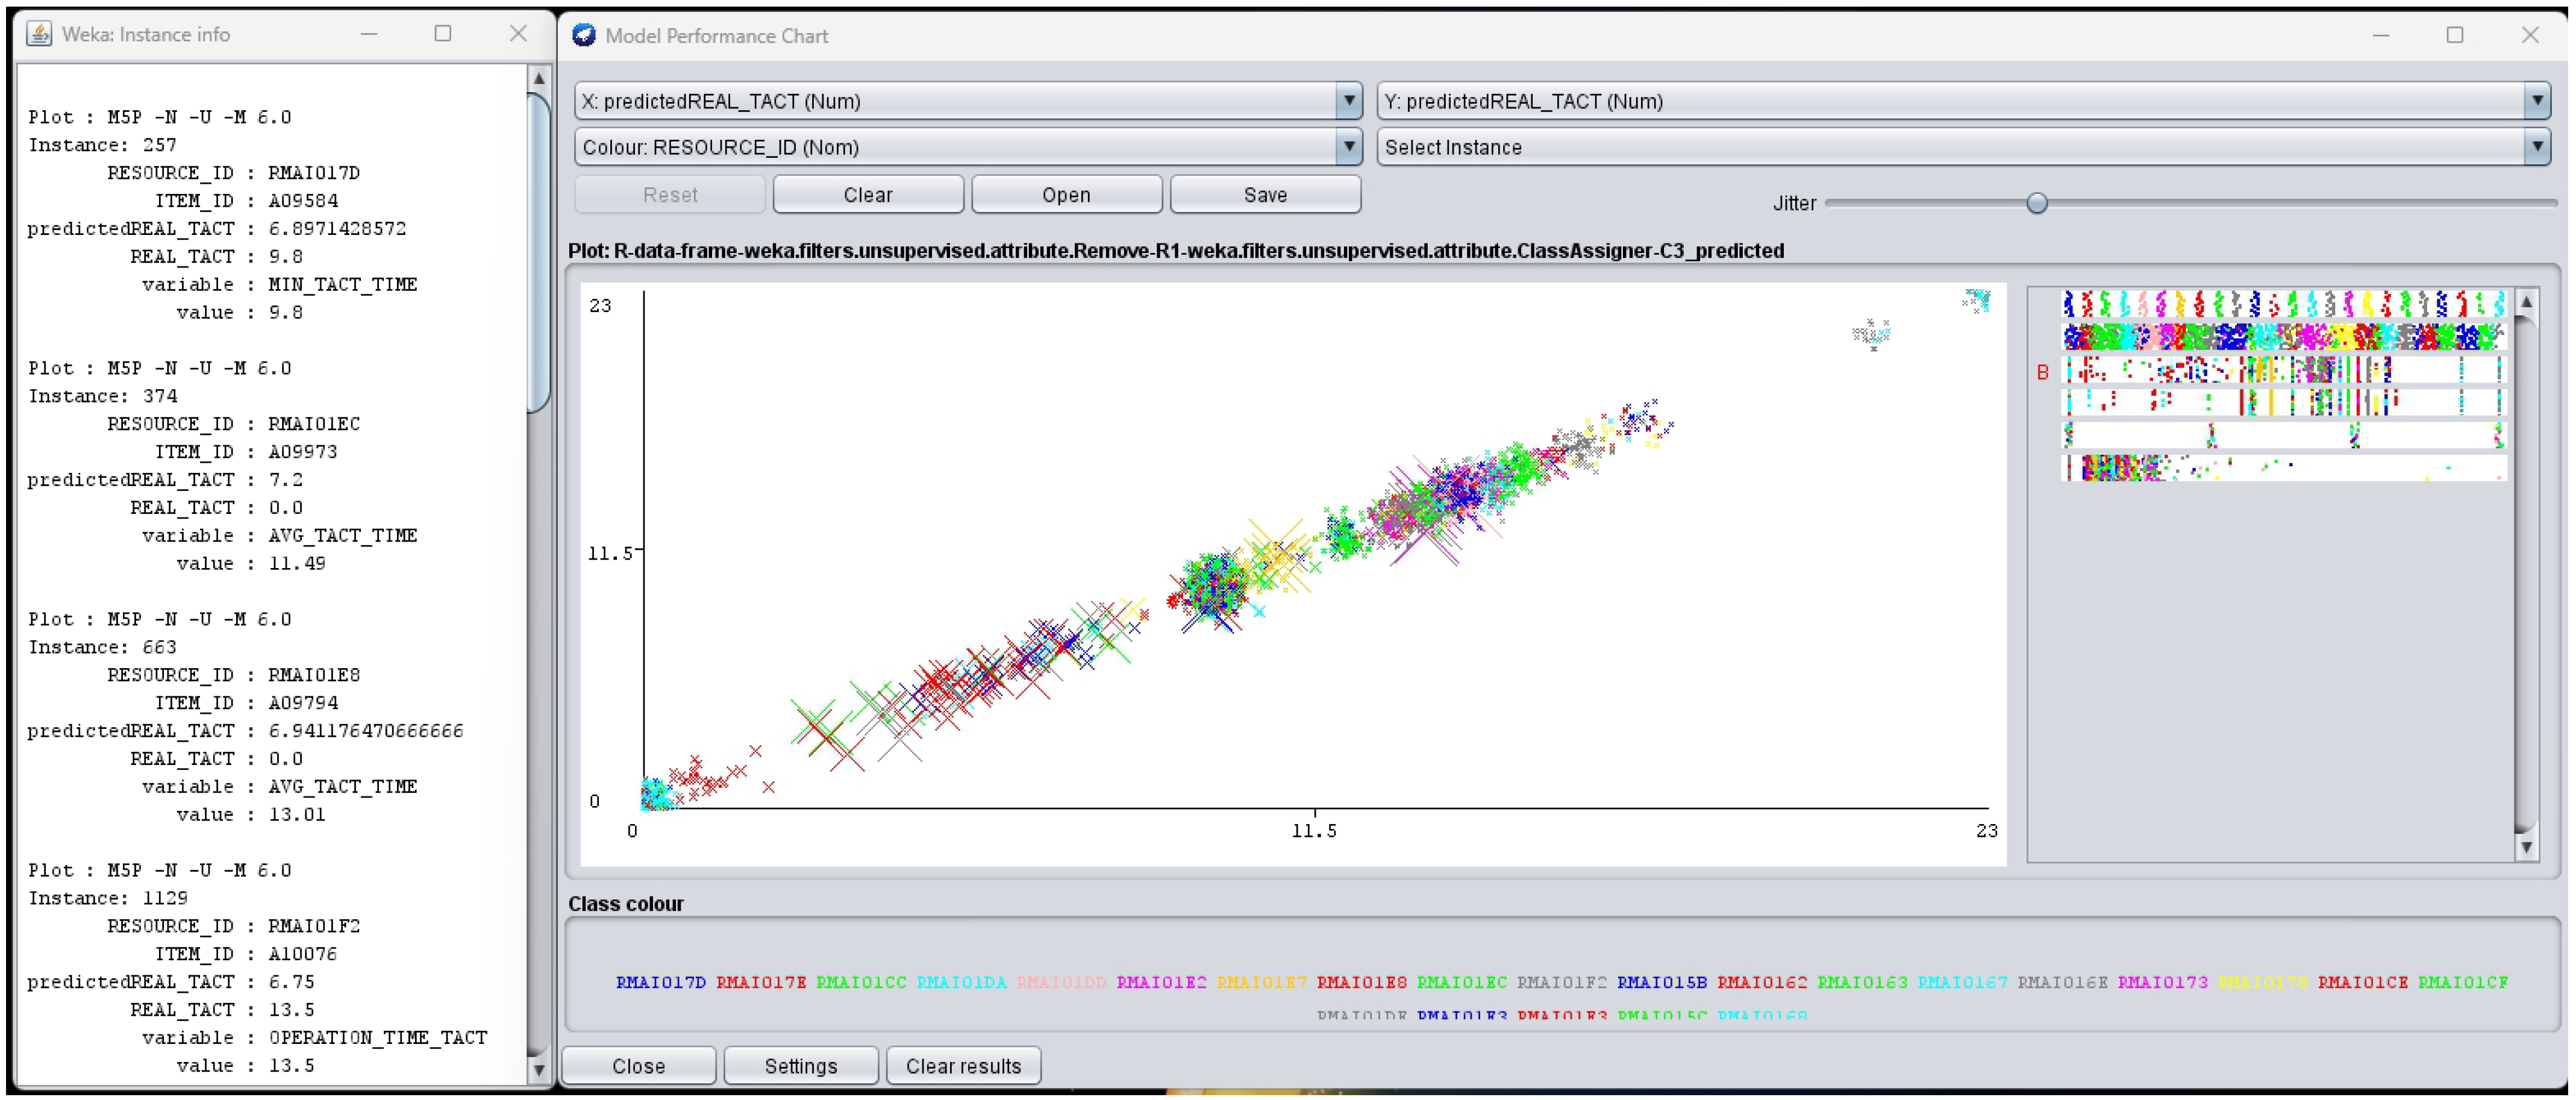Open Settings at the bottom
This screenshot has height=1100, width=2576.
point(801,1065)
